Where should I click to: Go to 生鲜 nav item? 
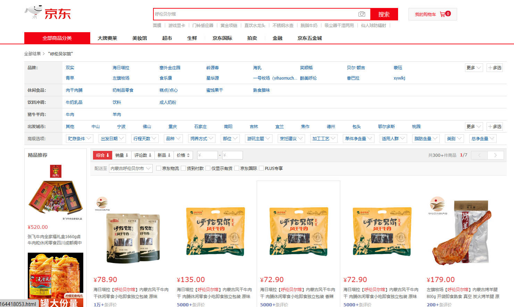pyautogui.click(x=192, y=38)
